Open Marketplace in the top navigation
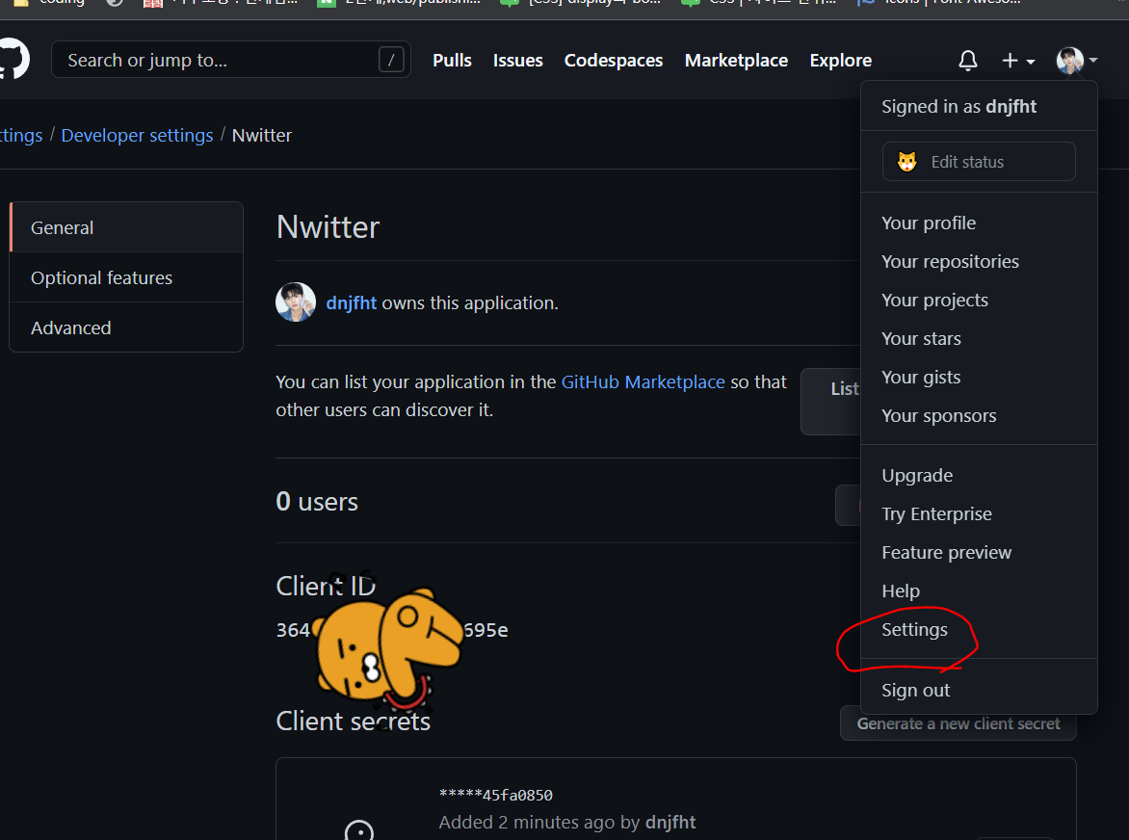 pyautogui.click(x=736, y=61)
